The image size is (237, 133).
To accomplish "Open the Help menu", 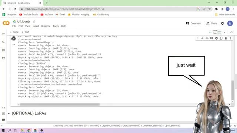I will tap(64, 26).
